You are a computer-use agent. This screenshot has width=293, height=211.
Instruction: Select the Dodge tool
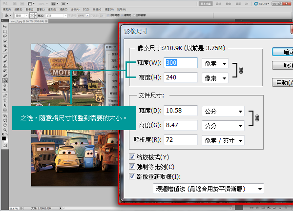click(5, 90)
